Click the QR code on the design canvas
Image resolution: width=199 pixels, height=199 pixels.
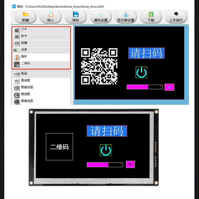pyautogui.click(x=99, y=66)
